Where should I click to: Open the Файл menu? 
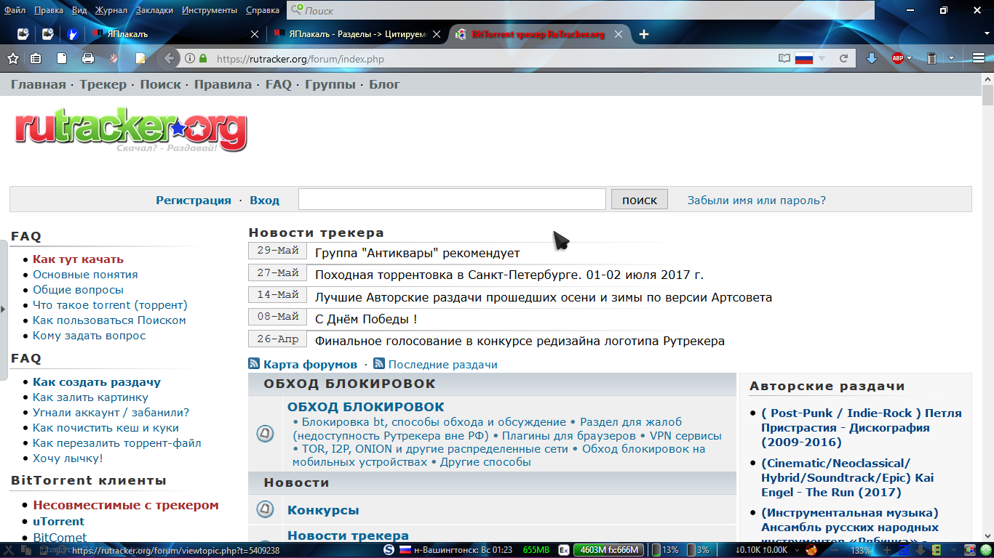point(15,10)
